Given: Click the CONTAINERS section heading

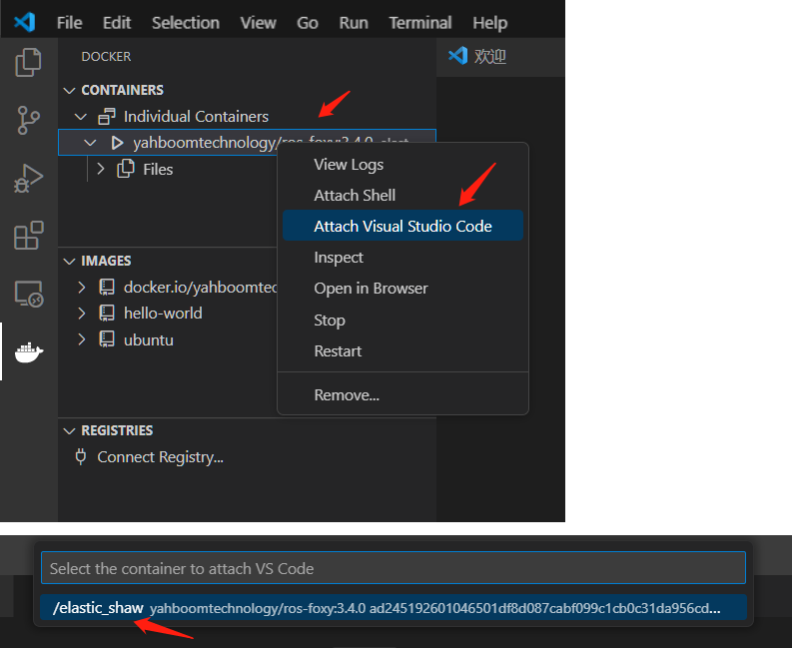Looking at the screenshot, I should (122, 91).
